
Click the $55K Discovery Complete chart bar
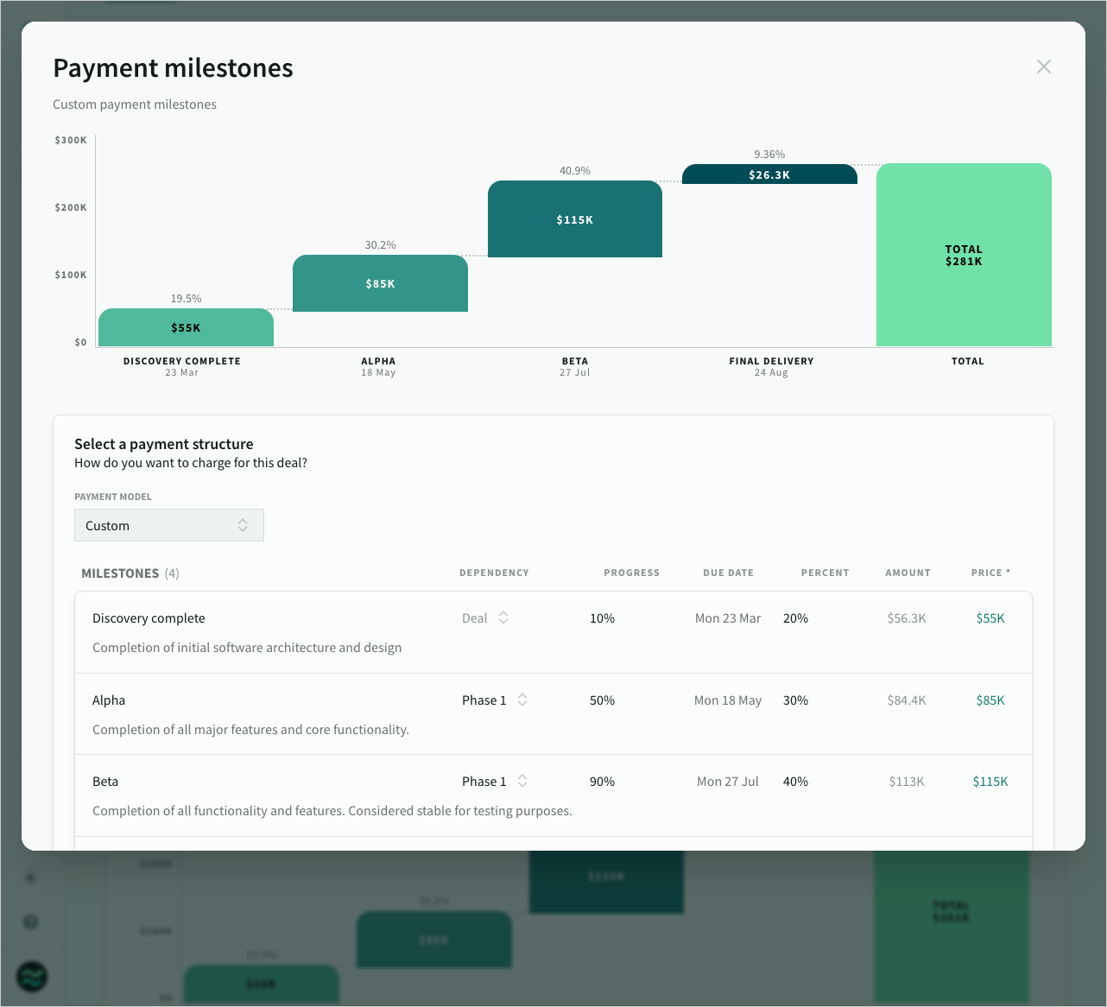click(x=186, y=327)
